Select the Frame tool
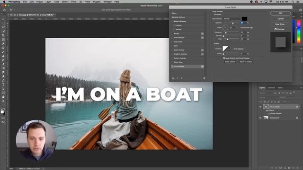This screenshot has height=170, width=303. [3, 40]
